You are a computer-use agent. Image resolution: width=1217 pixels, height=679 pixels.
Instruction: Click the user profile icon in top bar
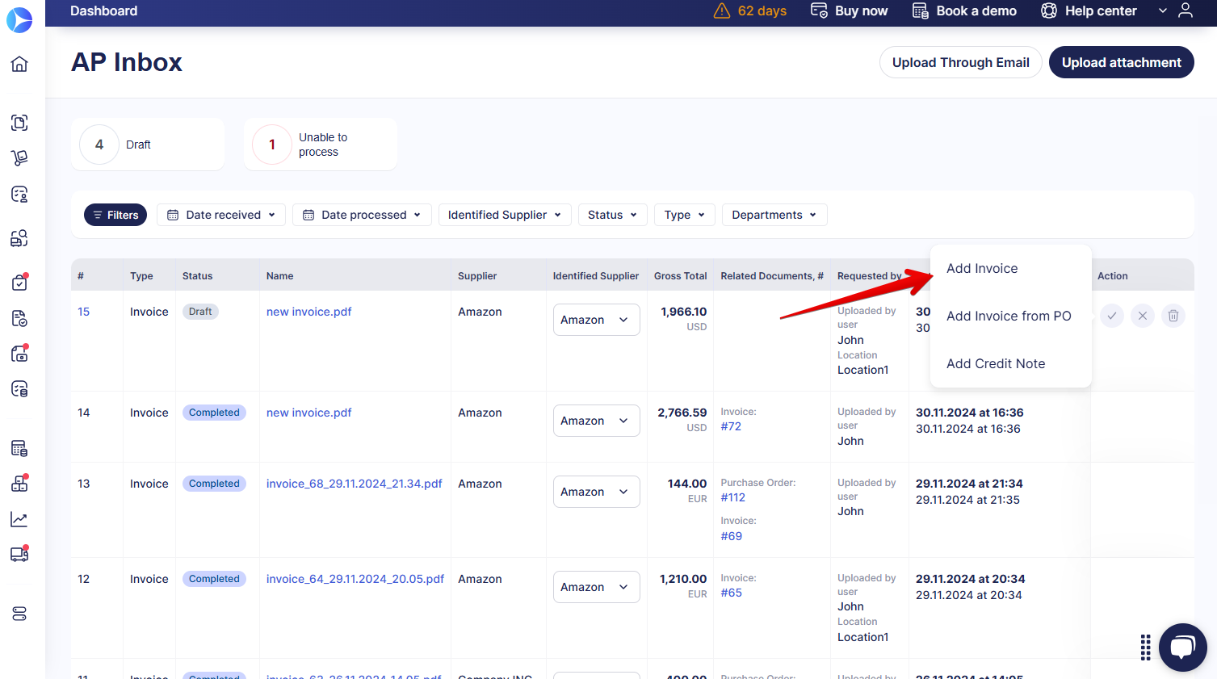(x=1186, y=10)
